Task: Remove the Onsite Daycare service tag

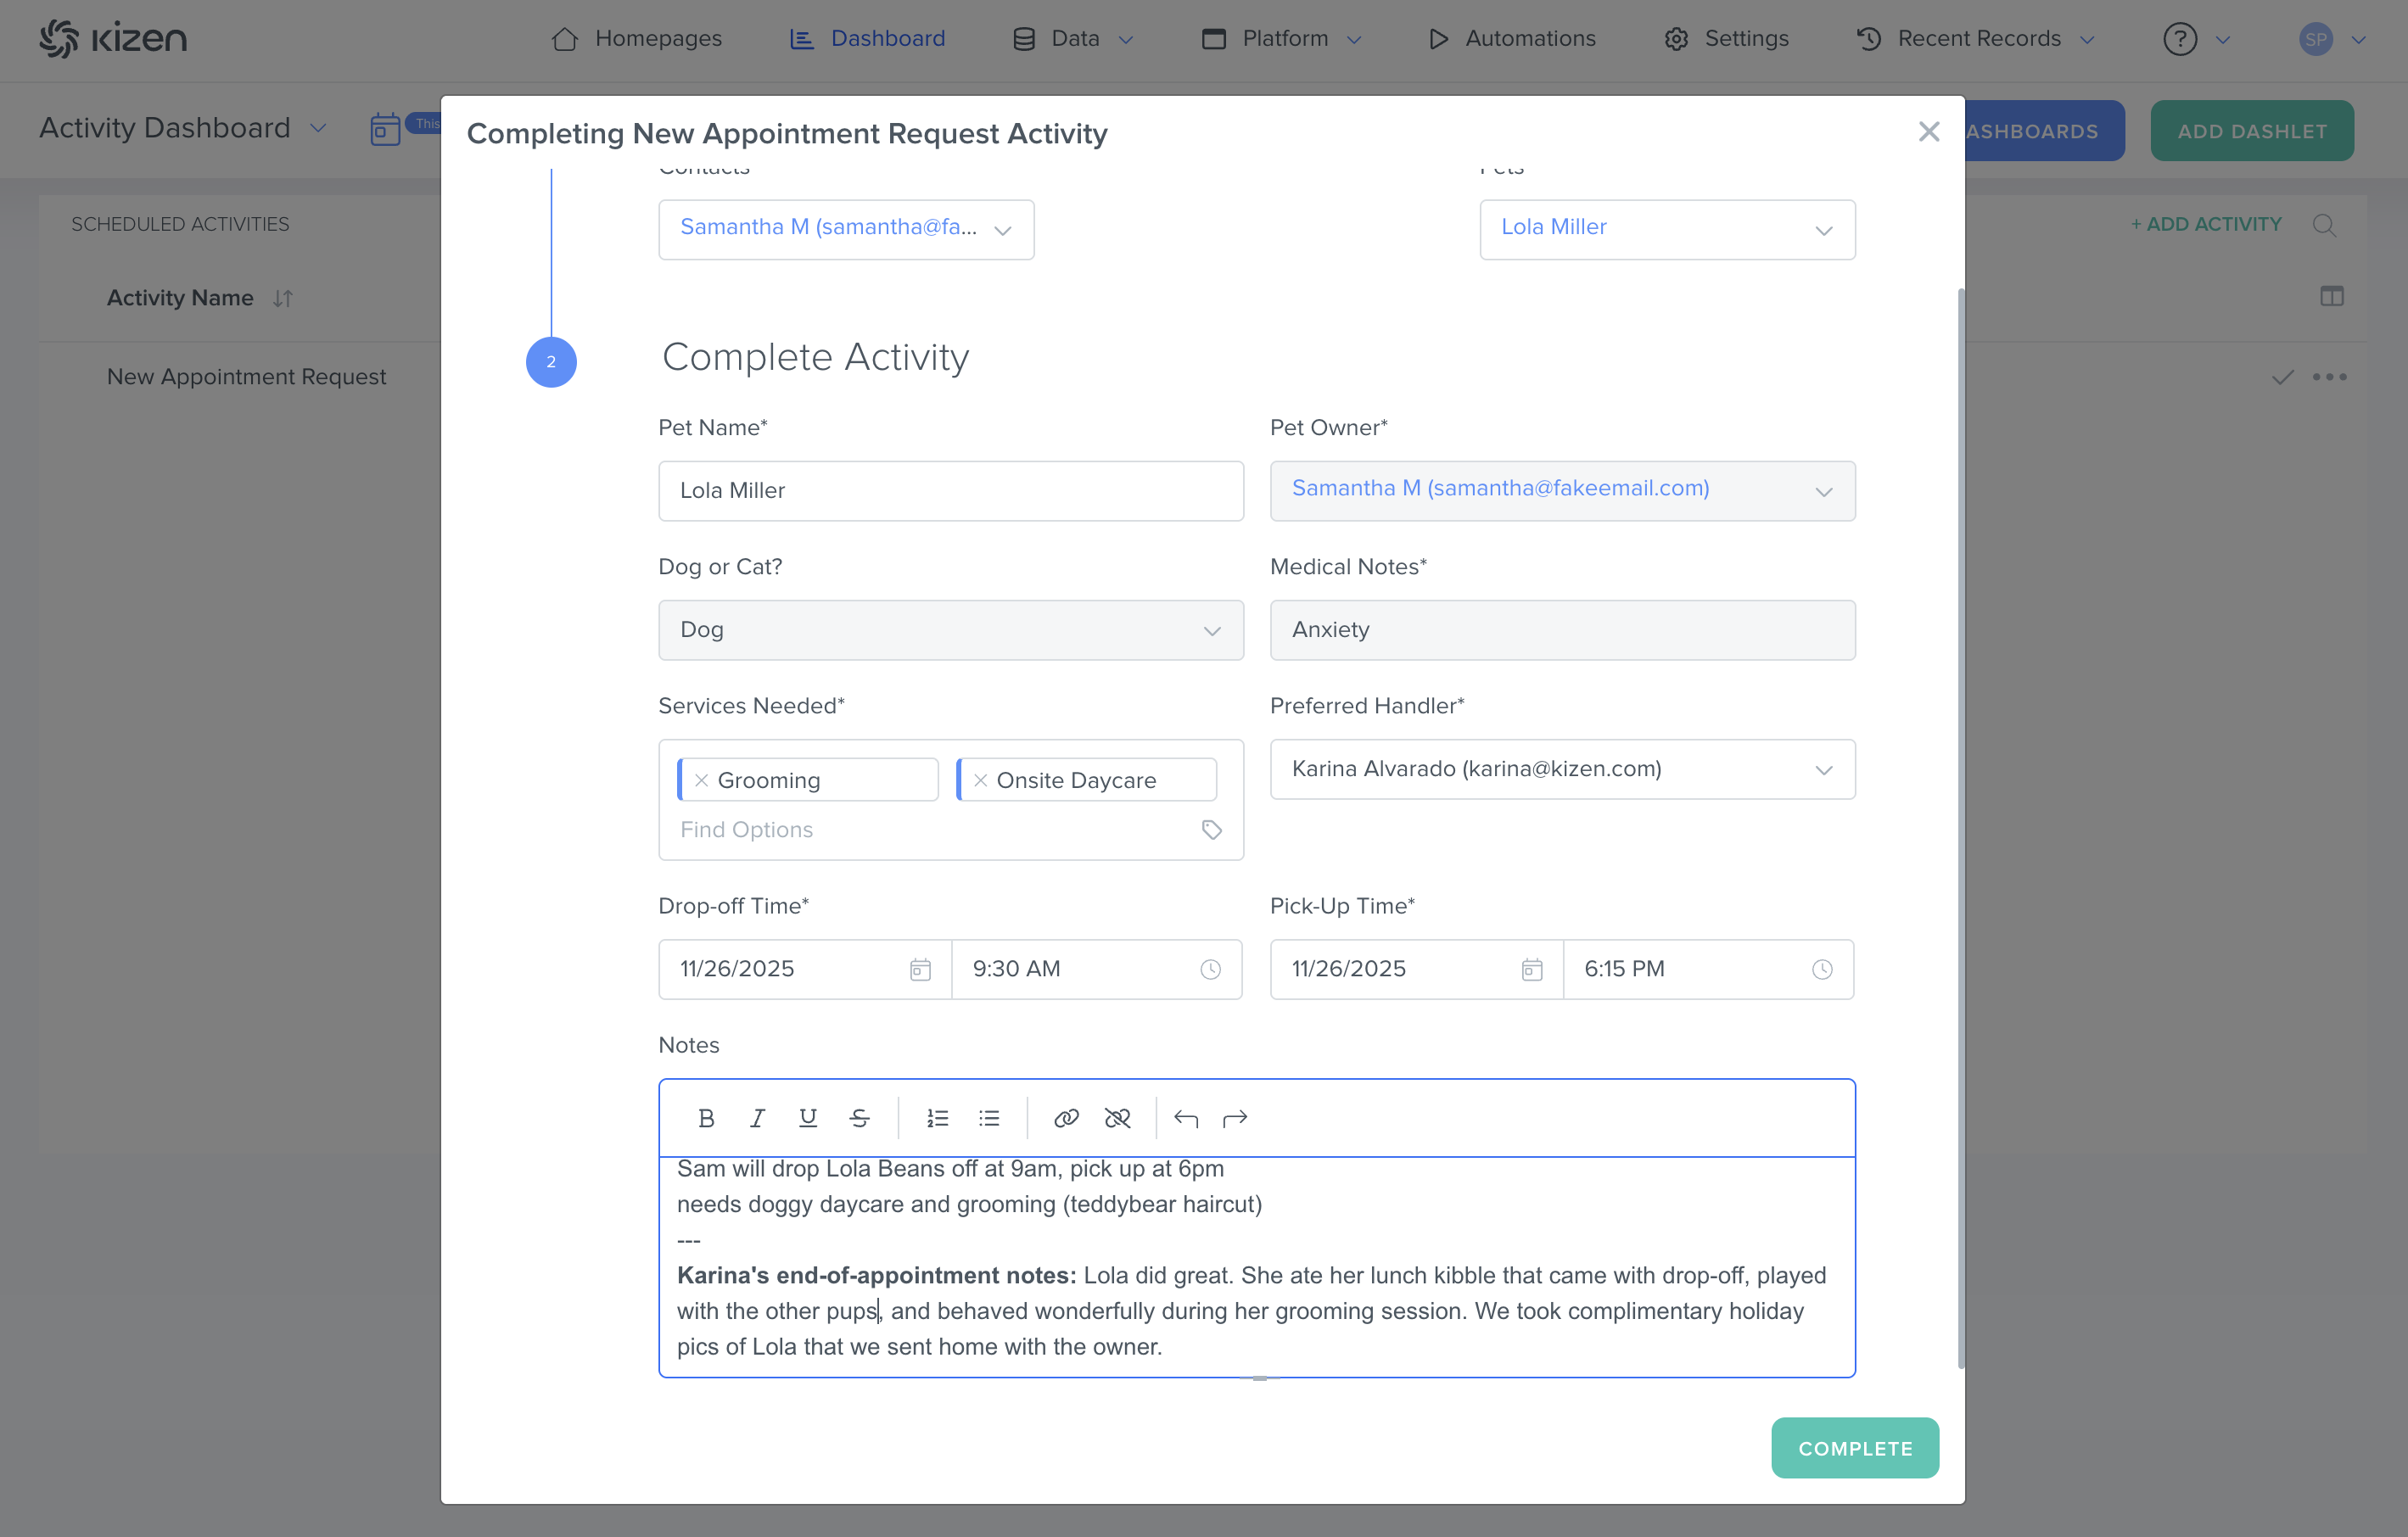Action: click(x=981, y=780)
